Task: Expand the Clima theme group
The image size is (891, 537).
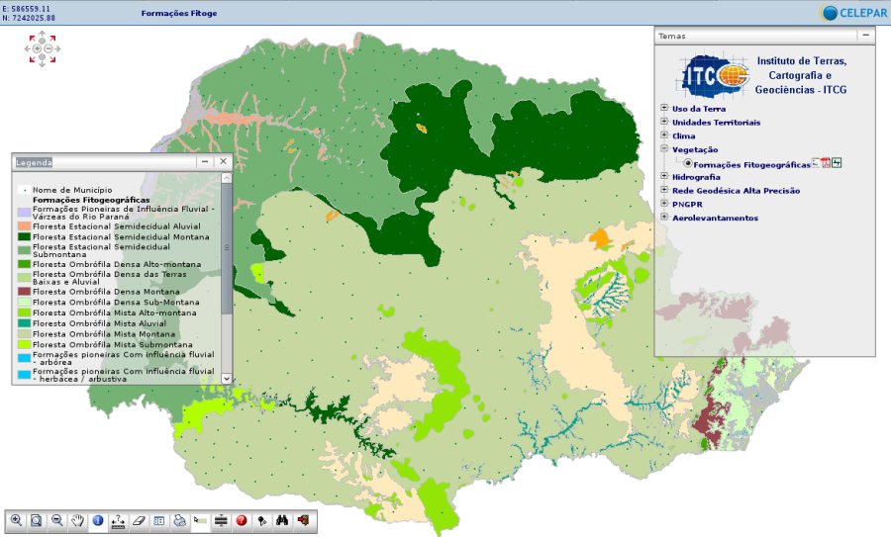Action: pyautogui.click(x=664, y=135)
